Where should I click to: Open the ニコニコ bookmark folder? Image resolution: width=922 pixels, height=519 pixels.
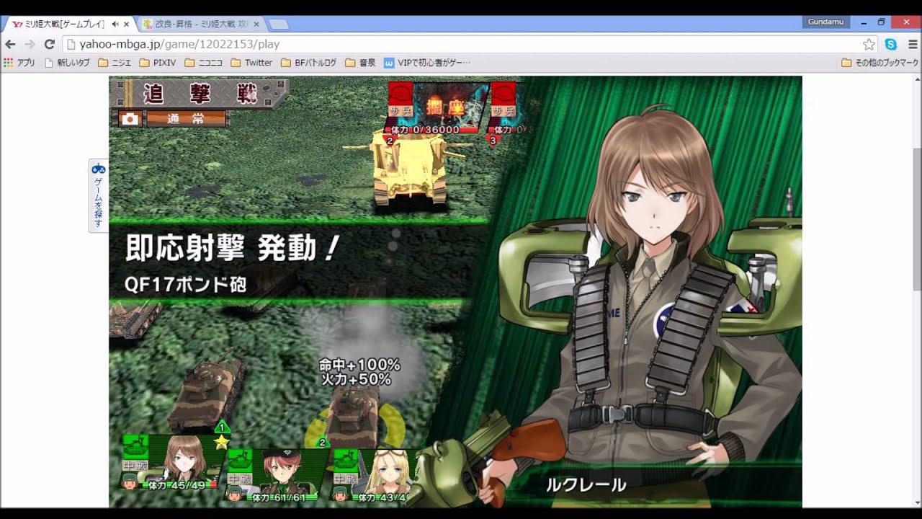203,63
